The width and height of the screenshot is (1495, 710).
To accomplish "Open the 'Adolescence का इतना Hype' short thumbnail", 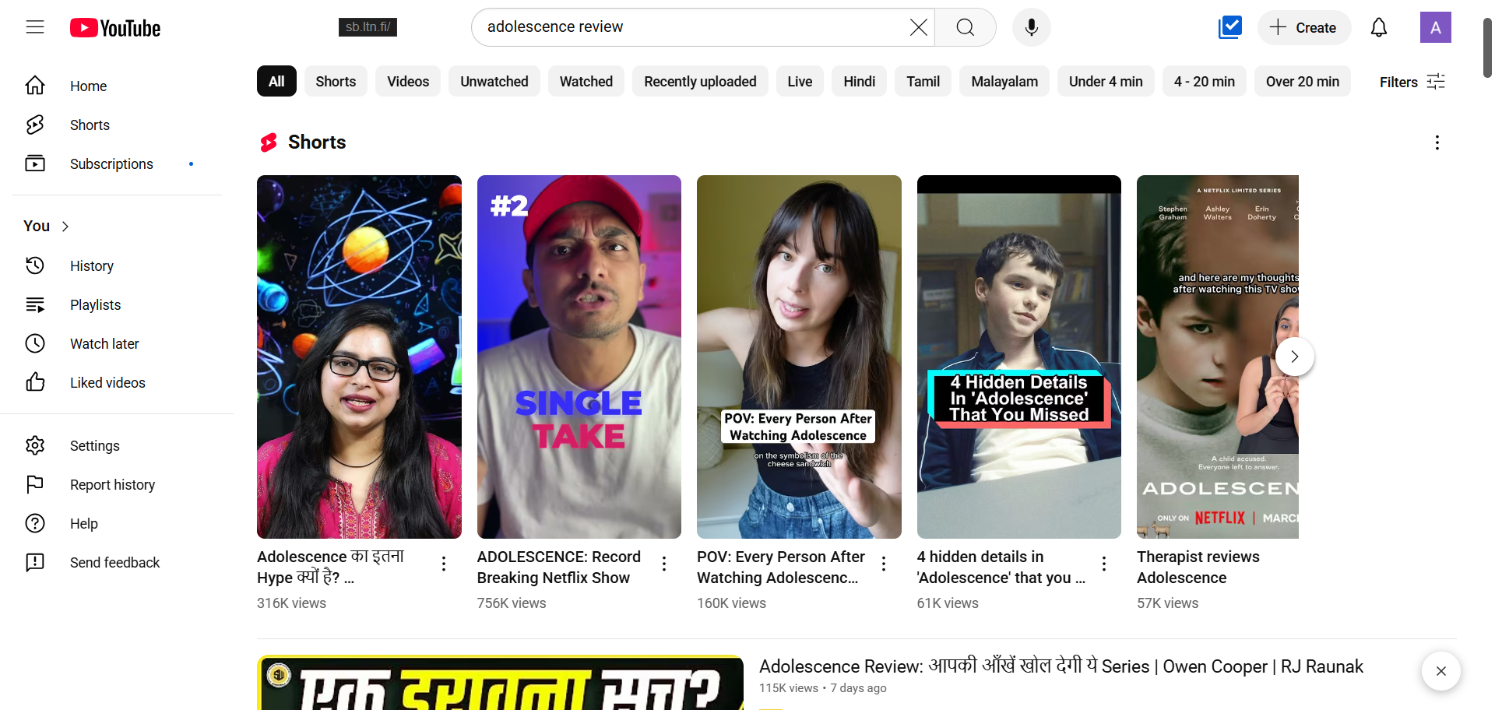I will pyautogui.click(x=359, y=357).
